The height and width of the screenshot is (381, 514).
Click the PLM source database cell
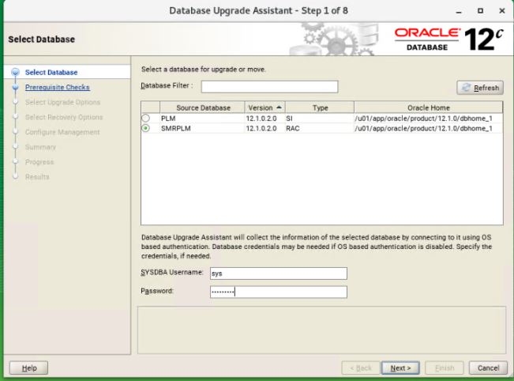[x=202, y=118]
